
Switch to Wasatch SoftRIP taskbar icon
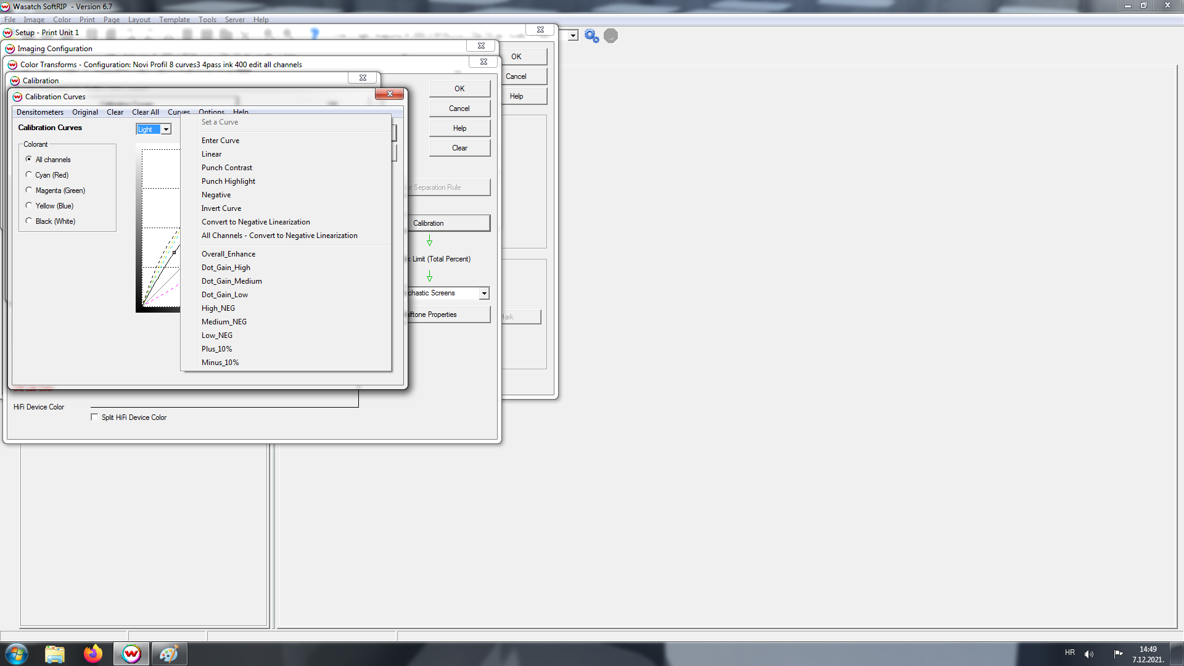131,654
